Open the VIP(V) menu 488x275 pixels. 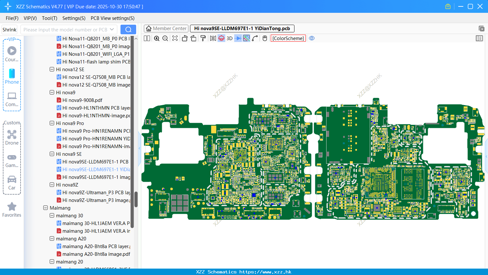(x=30, y=18)
